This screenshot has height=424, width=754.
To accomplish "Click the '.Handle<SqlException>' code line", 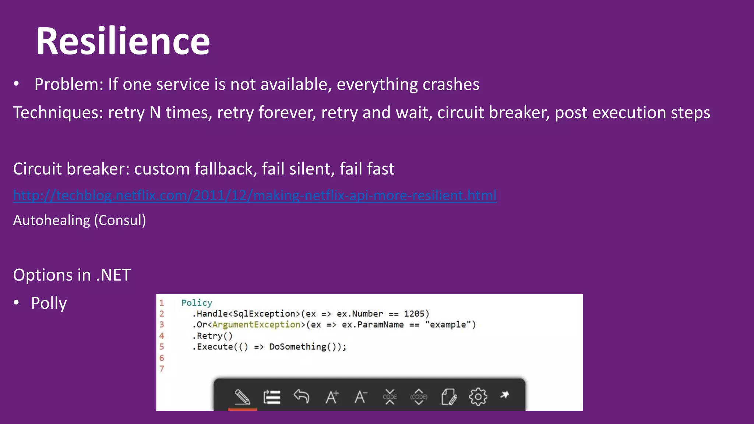I will coord(311,314).
